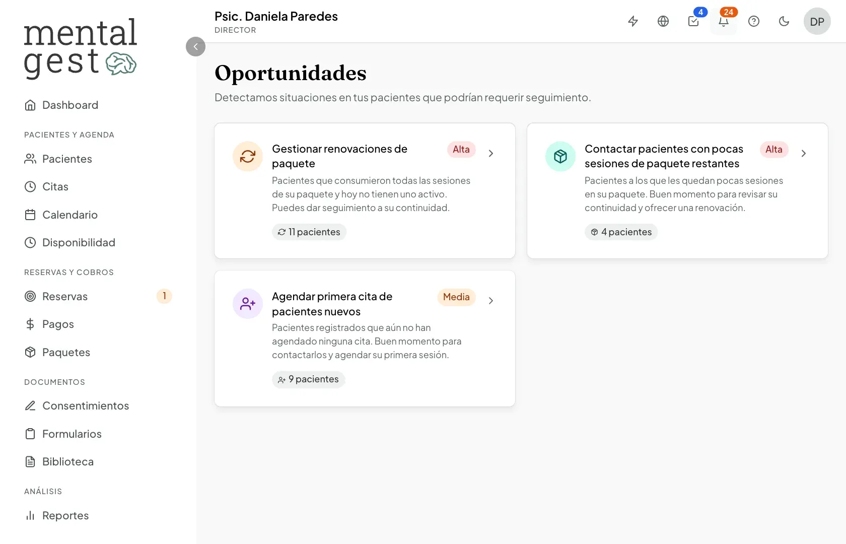Click the Reservas badge showing 1
The width and height of the screenshot is (846, 544).
click(x=164, y=296)
